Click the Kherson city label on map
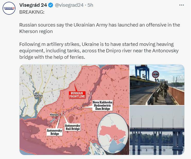This screenshot has width=191, height=159. tap(54, 115)
